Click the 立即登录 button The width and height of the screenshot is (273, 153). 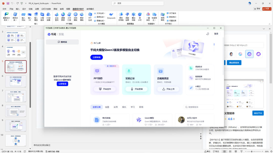pyautogui.click(x=62, y=84)
